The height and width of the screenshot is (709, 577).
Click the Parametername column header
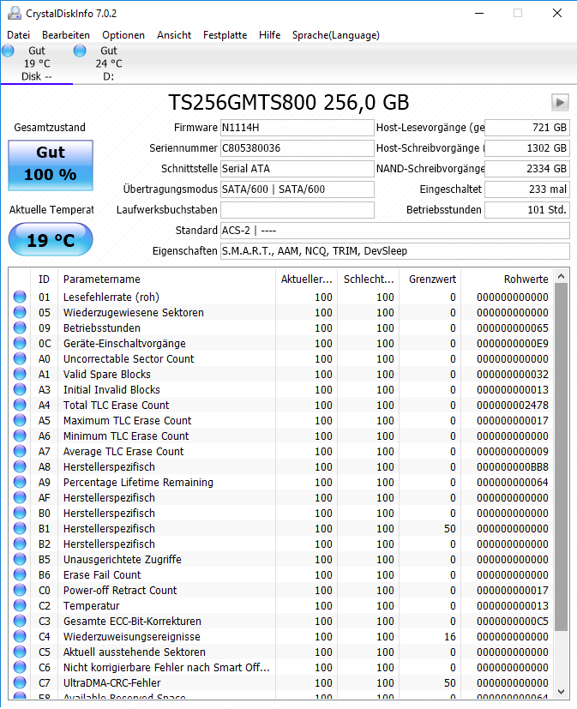tap(166, 279)
